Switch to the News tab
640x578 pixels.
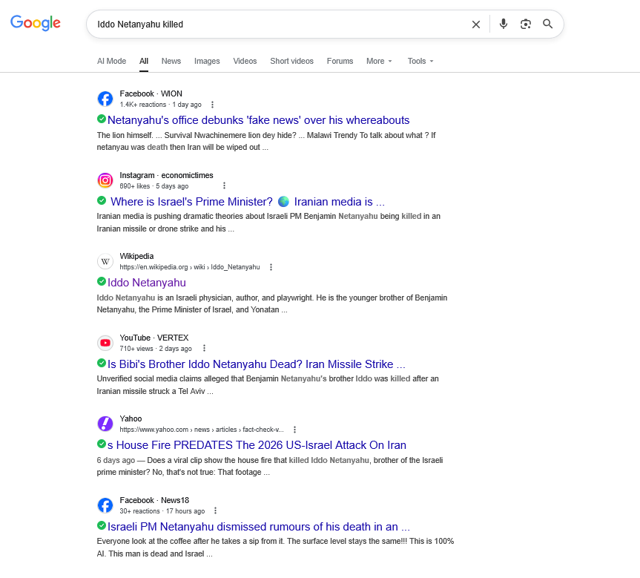171,61
